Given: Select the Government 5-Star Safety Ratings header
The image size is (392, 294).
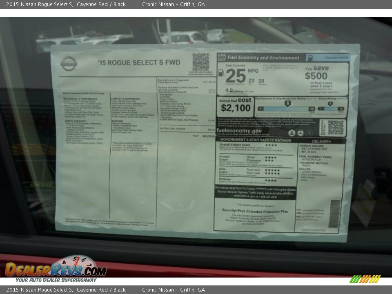Looking at the screenshot, I should coord(256,140).
